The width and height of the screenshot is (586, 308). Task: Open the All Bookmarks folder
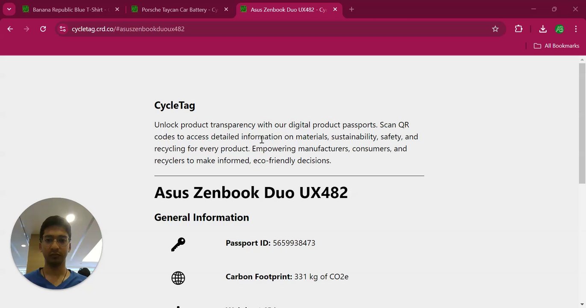tap(557, 46)
